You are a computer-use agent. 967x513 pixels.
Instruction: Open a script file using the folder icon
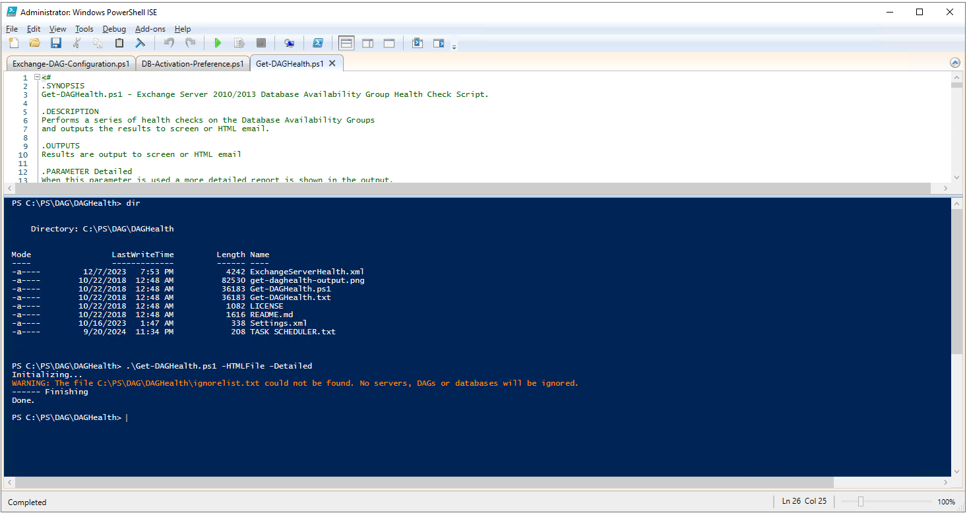(35, 43)
